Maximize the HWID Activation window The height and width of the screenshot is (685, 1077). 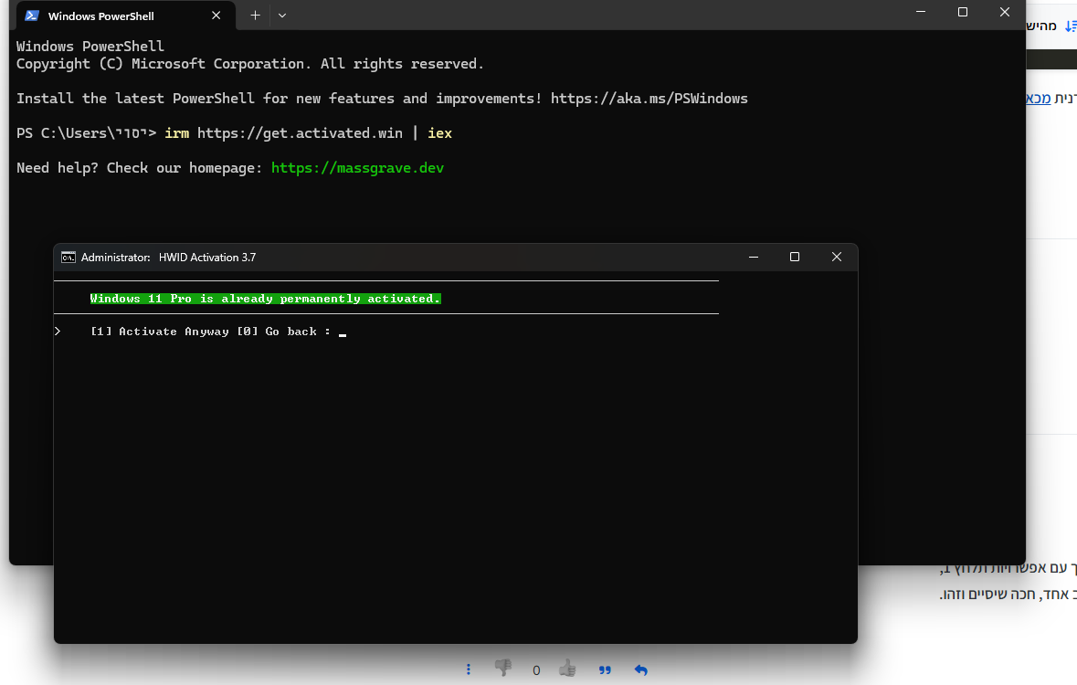794,258
